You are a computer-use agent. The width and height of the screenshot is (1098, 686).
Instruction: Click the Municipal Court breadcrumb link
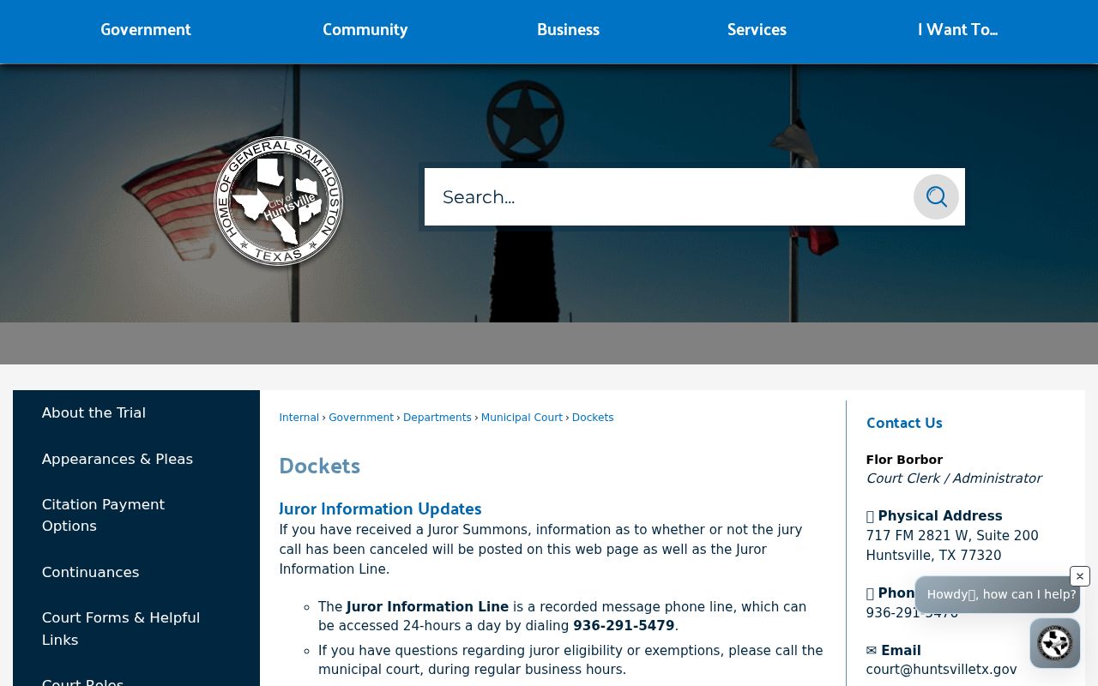(x=522, y=418)
